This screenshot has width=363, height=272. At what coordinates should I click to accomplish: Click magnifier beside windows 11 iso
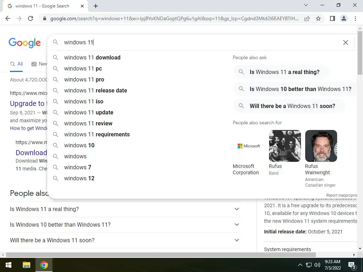(x=55, y=101)
